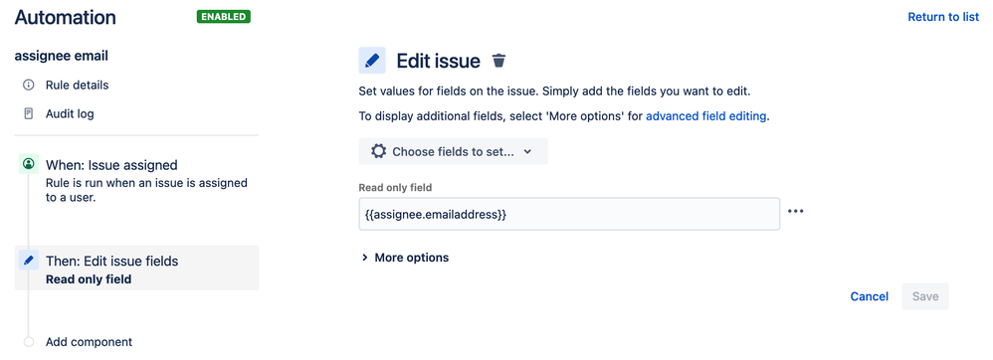Expand the More options section

(405, 258)
